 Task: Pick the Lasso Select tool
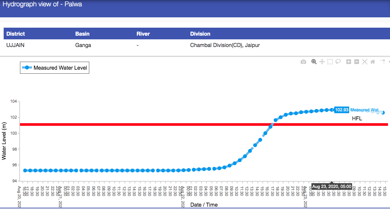[x=338, y=62]
